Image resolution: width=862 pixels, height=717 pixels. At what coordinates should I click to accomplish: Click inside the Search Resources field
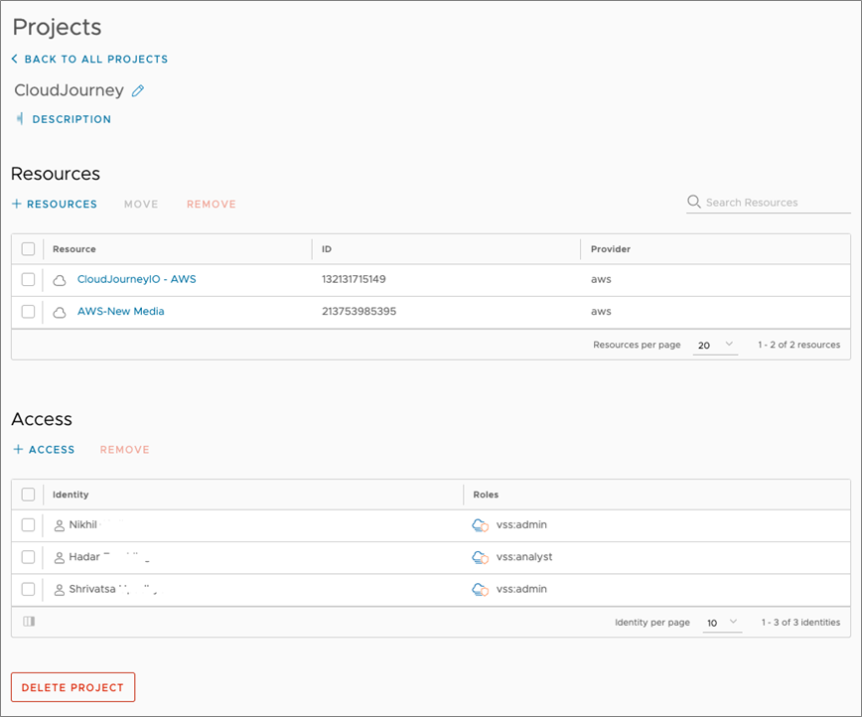pos(765,202)
